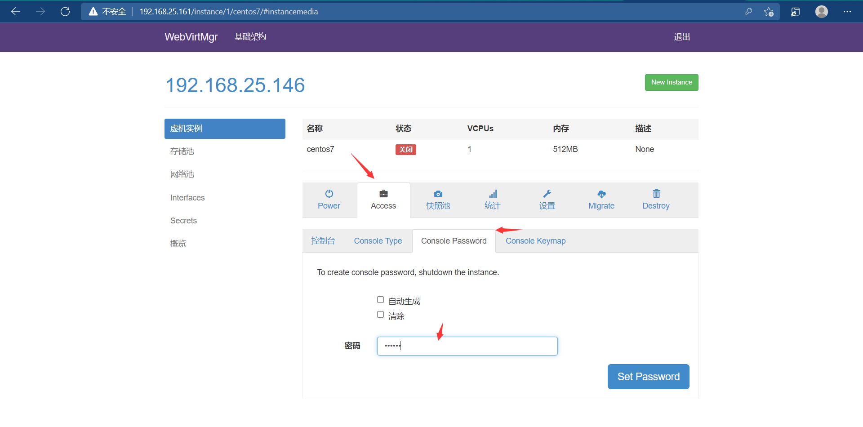Check the 清除 checkbox
863x427 pixels.
380,315
